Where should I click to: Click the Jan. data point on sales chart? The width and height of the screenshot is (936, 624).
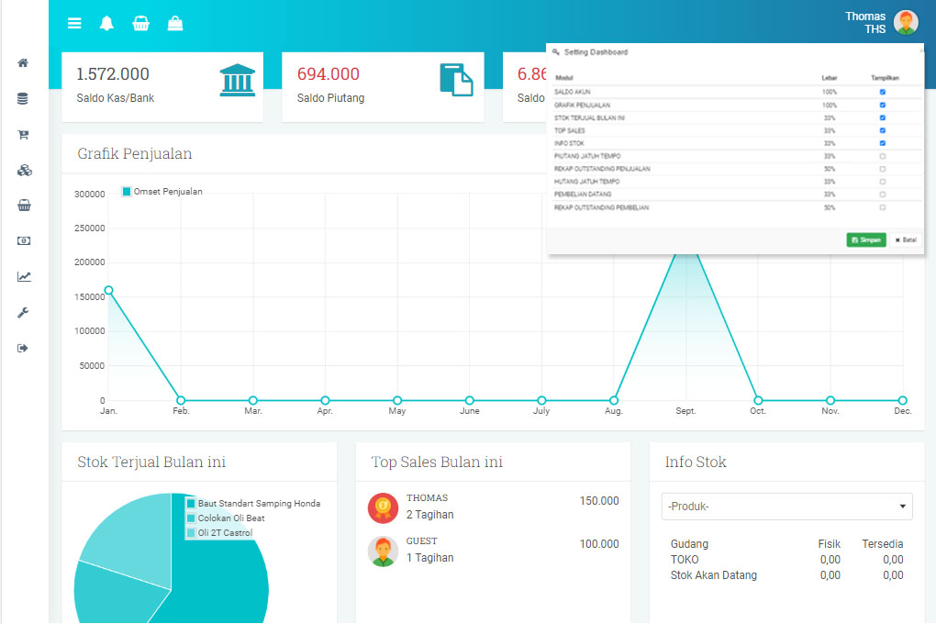(108, 290)
